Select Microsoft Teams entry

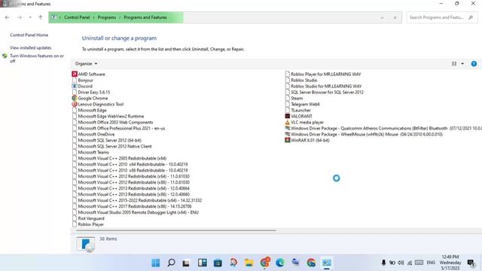[x=93, y=152]
